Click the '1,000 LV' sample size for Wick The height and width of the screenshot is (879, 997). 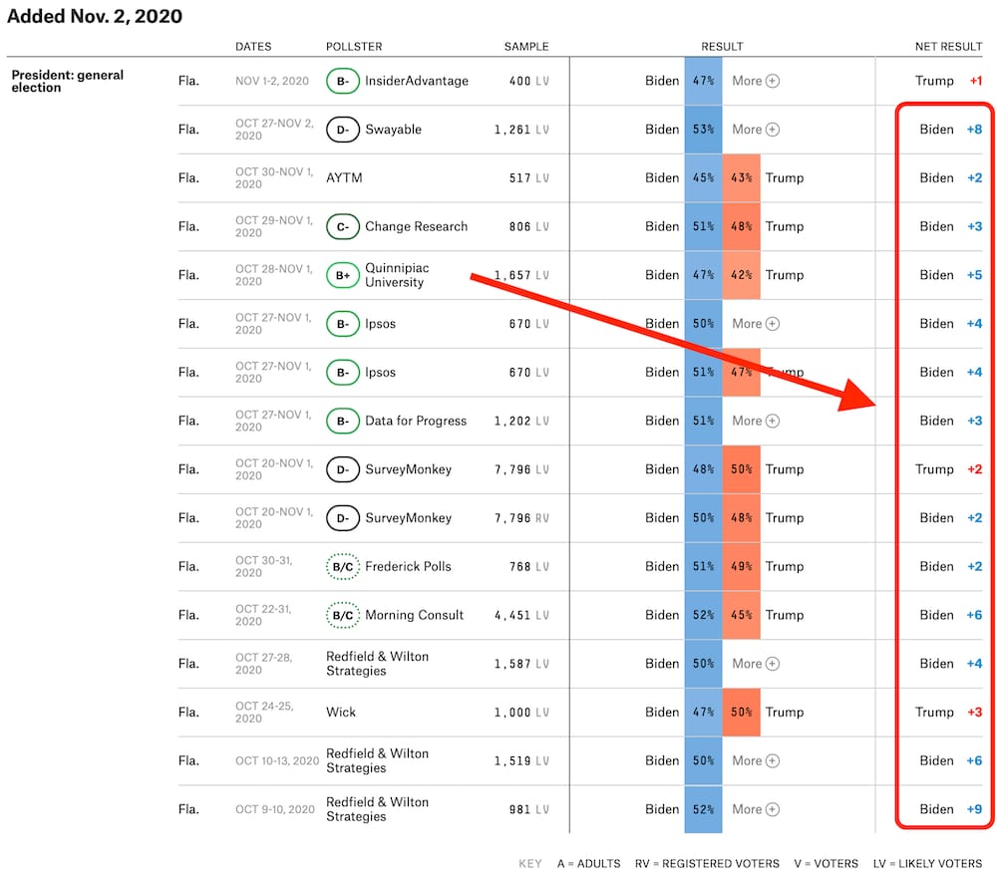pyautogui.click(x=521, y=713)
